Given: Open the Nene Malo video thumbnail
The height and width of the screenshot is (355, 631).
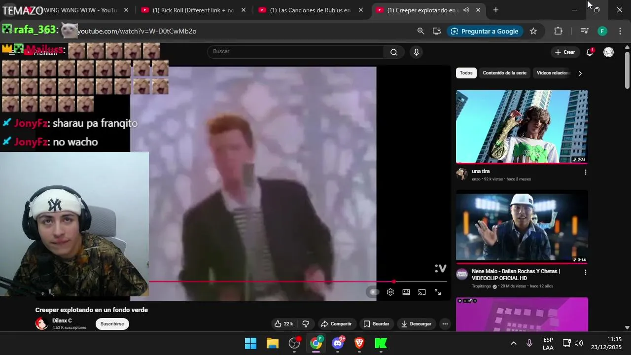Looking at the screenshot, I should click(x=522, y=226).
